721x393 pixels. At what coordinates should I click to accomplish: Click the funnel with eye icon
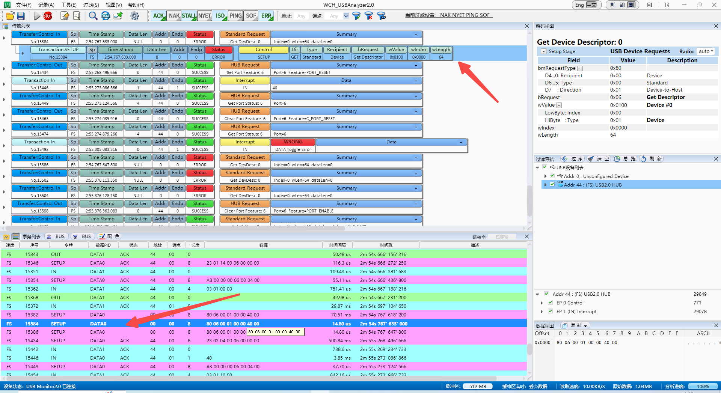pyautogui.click(x=381, y=16)
